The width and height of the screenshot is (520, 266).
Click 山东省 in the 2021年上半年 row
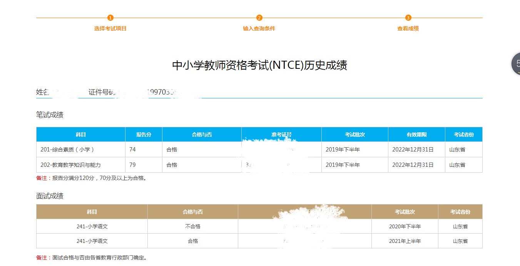(x=460, y=241)
